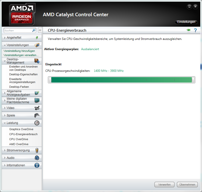Click the right CPU speed slider handle
This screenshot has height=192, width=202.
coord(193,80)
